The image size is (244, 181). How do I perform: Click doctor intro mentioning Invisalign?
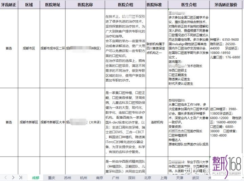click(189, 48)
